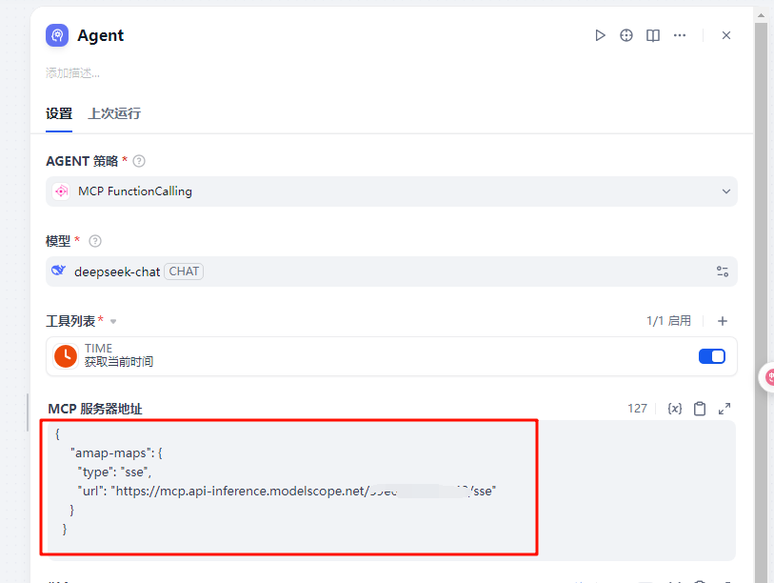Insert variable using the {x} icon
Image resolution: width=774 pixels, height=583 pixels.
pyautogui.click(x=675, y=409)
